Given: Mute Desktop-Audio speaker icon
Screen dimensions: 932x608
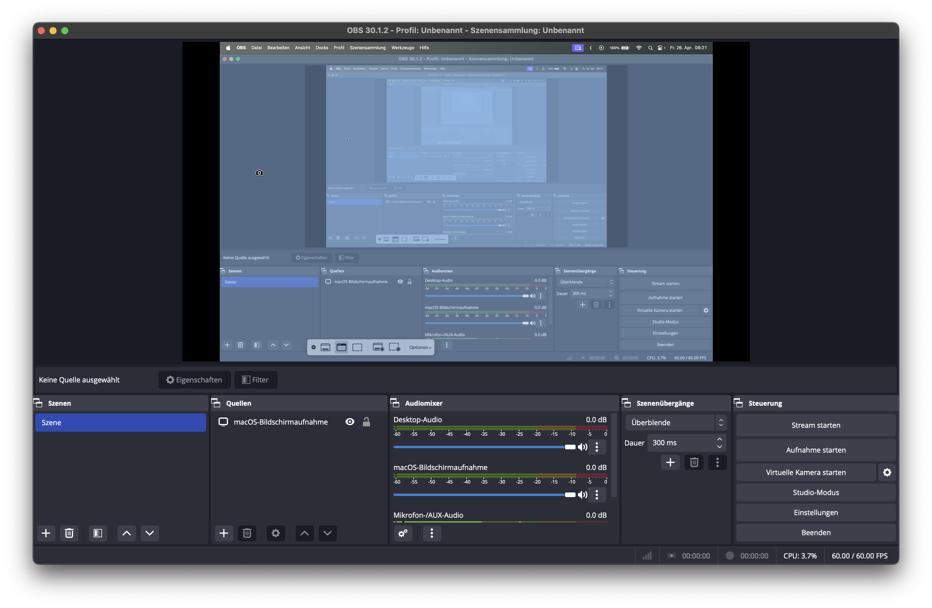Looking at the screenshot, I should point(583,447).
